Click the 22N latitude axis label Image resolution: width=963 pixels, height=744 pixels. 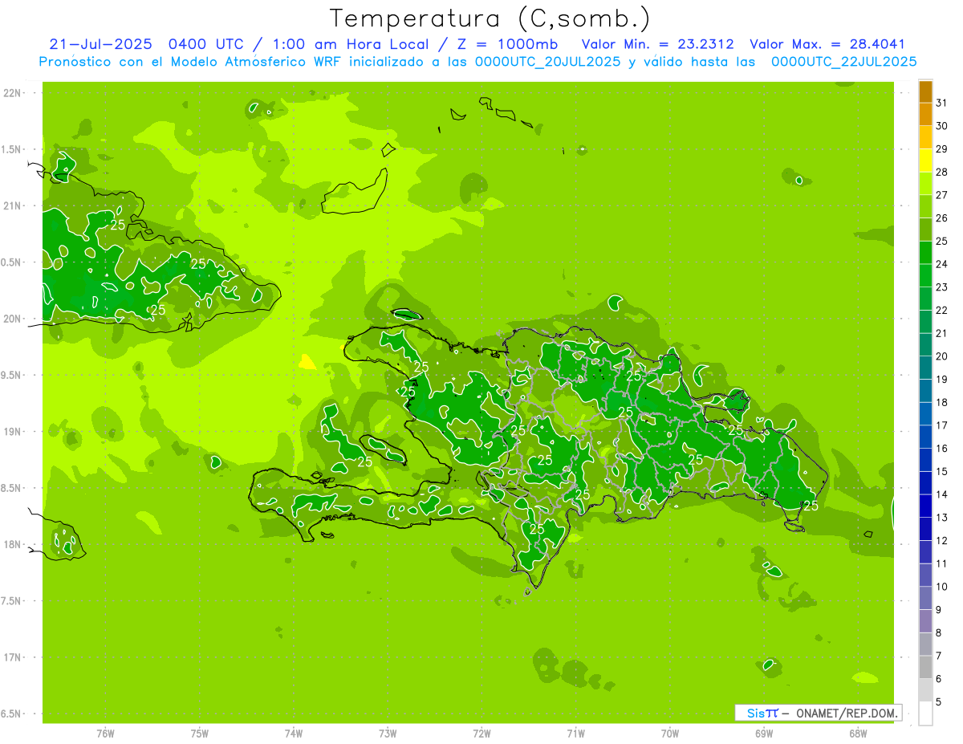(12, 93)
